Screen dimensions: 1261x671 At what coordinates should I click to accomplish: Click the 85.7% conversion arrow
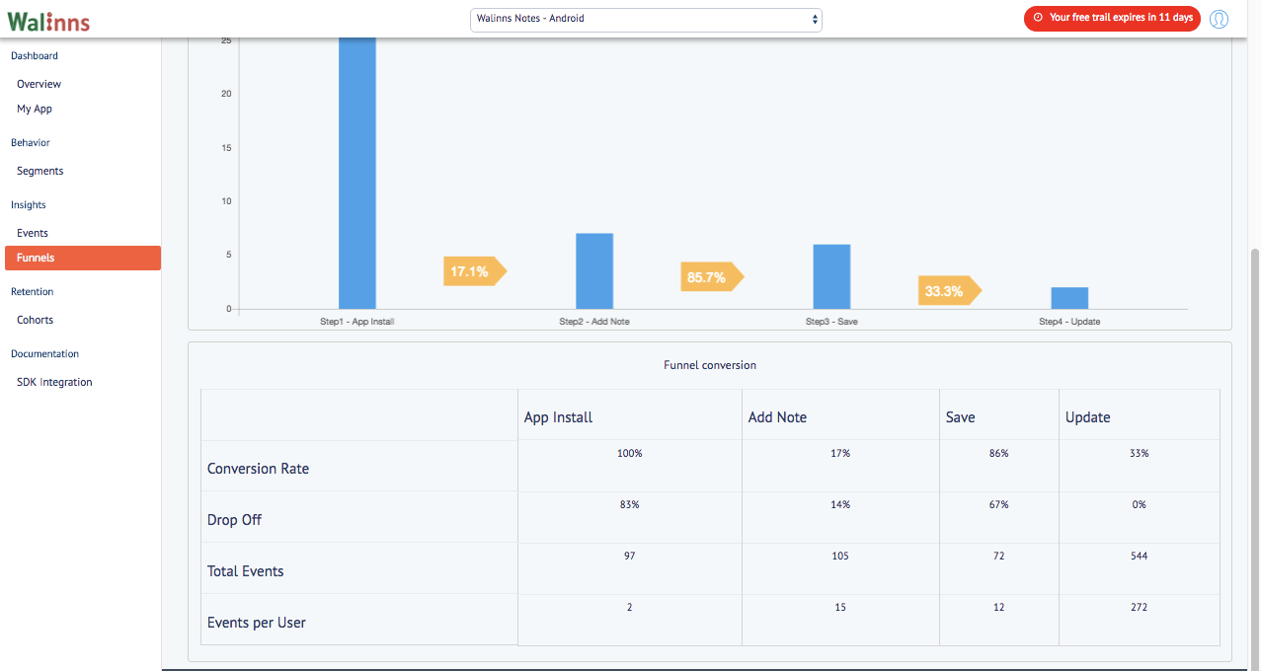point(712,277)
